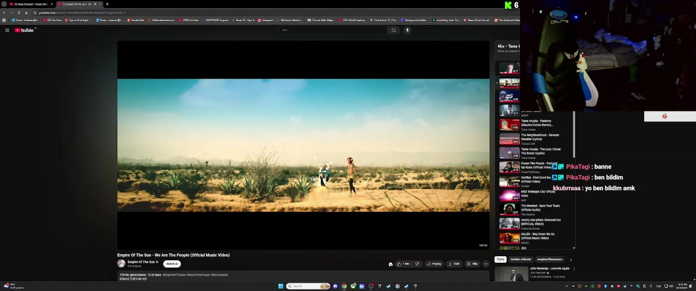Open the Join/membership icon beside like button
696x291 pixels.
[390, 264]
